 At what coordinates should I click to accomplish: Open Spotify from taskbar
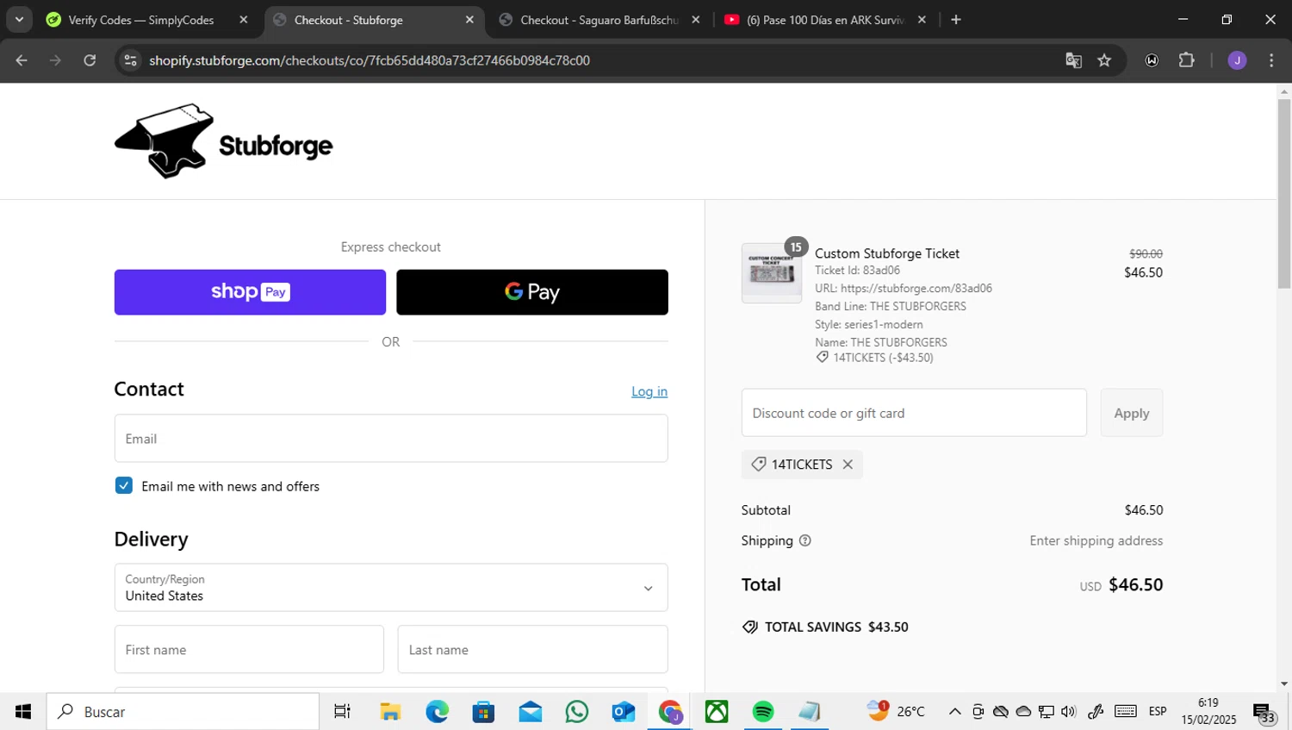[x=763, y=712]
